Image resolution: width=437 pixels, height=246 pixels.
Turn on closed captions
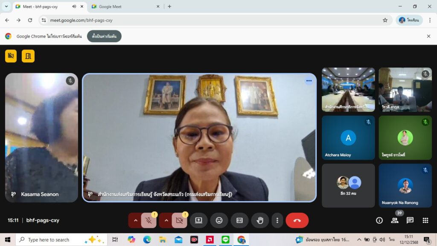(x=239, y=220)
